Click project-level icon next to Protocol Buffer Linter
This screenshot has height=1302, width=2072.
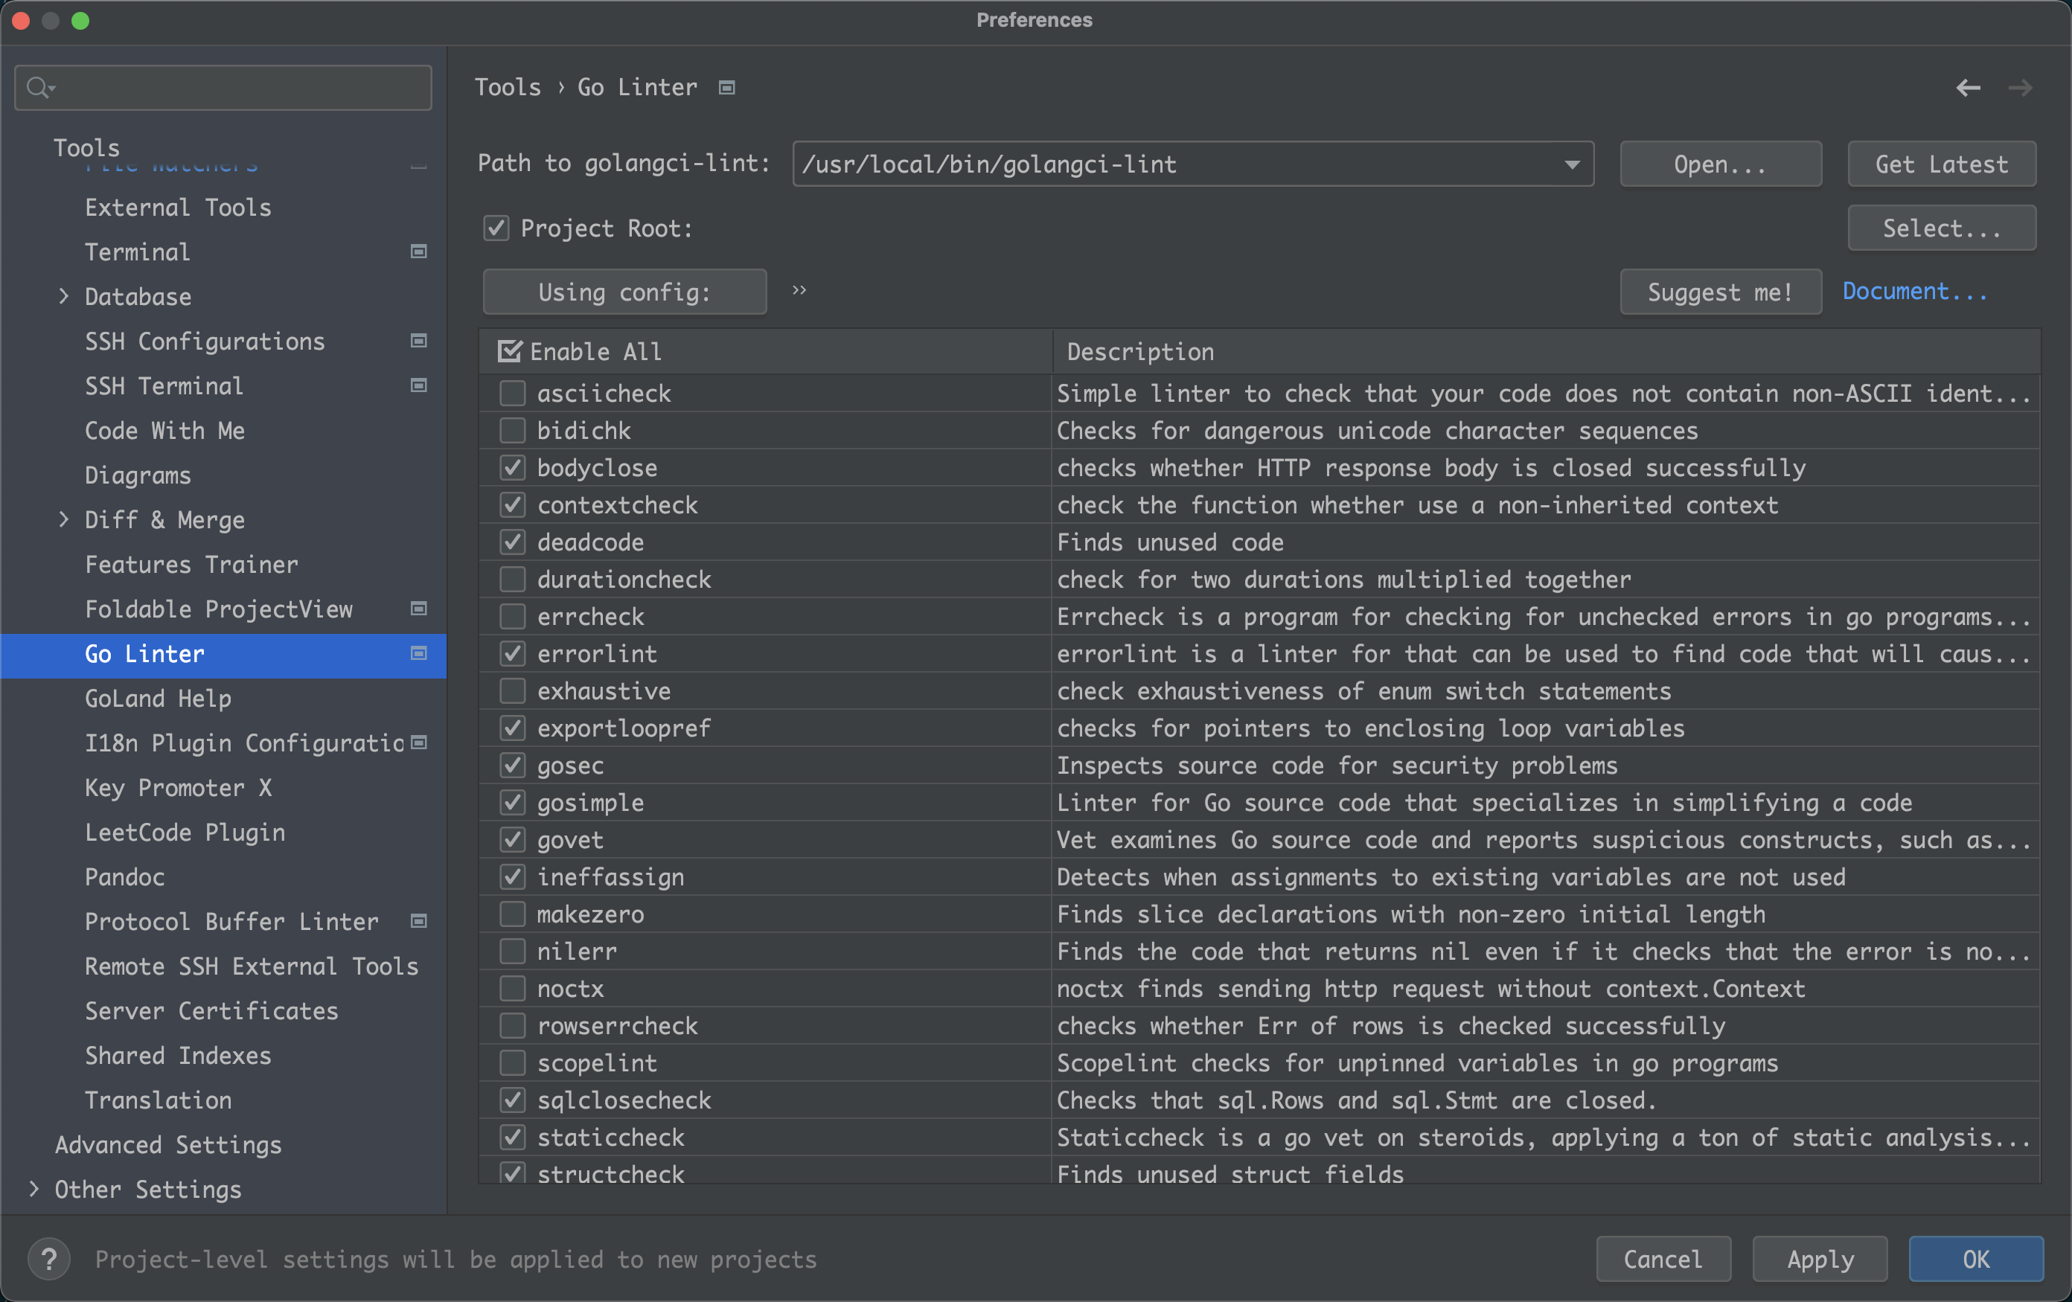click(x=419, y=921)
